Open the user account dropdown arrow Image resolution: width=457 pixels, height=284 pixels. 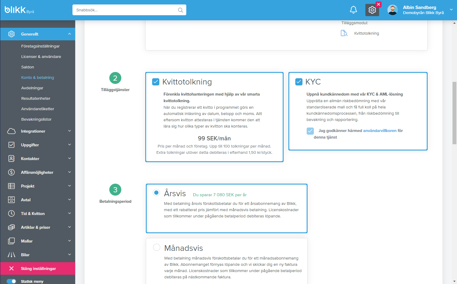click(451, 10)
